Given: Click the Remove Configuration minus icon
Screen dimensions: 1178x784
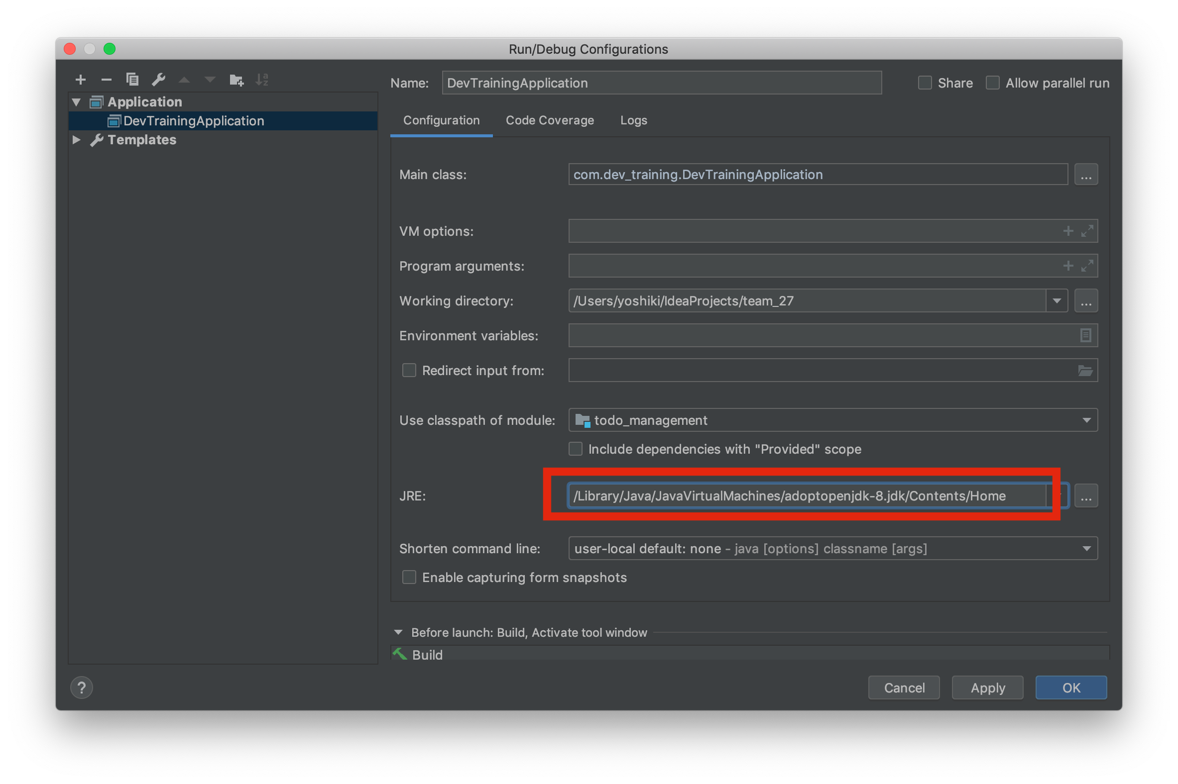Looking at the screenshot, I should click(106, 80).
